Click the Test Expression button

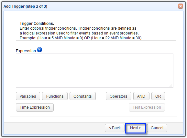[x=147, y=107]
